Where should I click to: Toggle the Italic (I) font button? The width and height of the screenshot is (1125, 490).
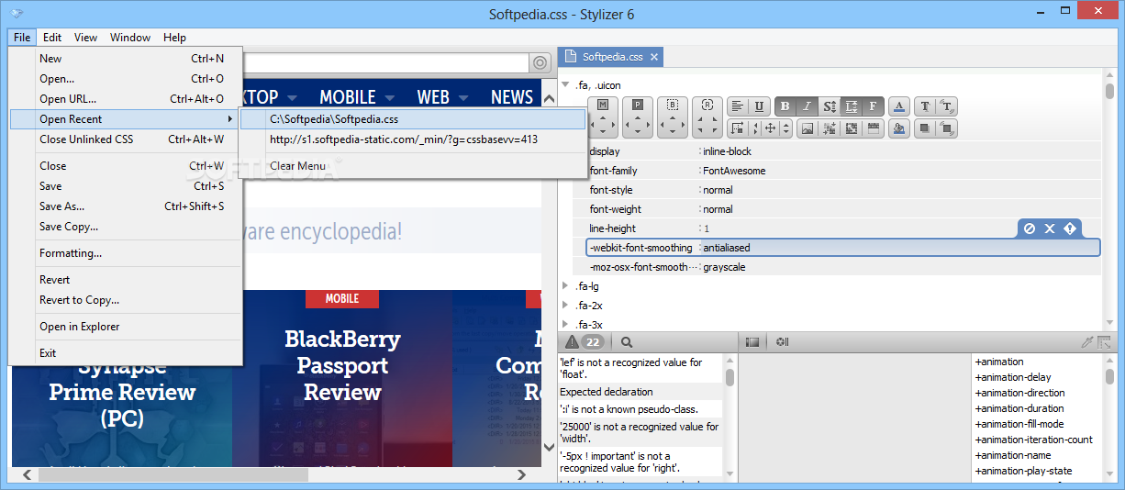(x=807, y=106)
